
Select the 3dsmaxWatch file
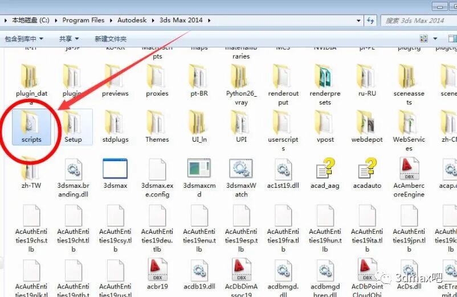[x=241, y=178]
